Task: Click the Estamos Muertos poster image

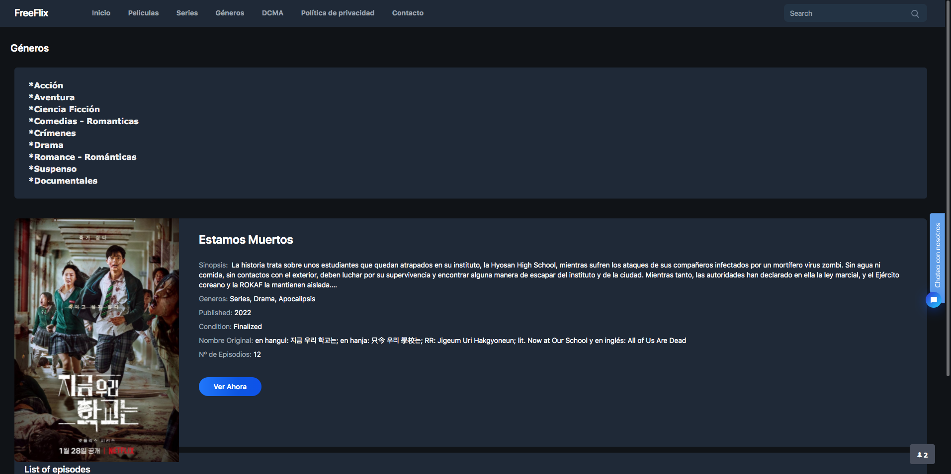Action: click(x=96, y=340)
